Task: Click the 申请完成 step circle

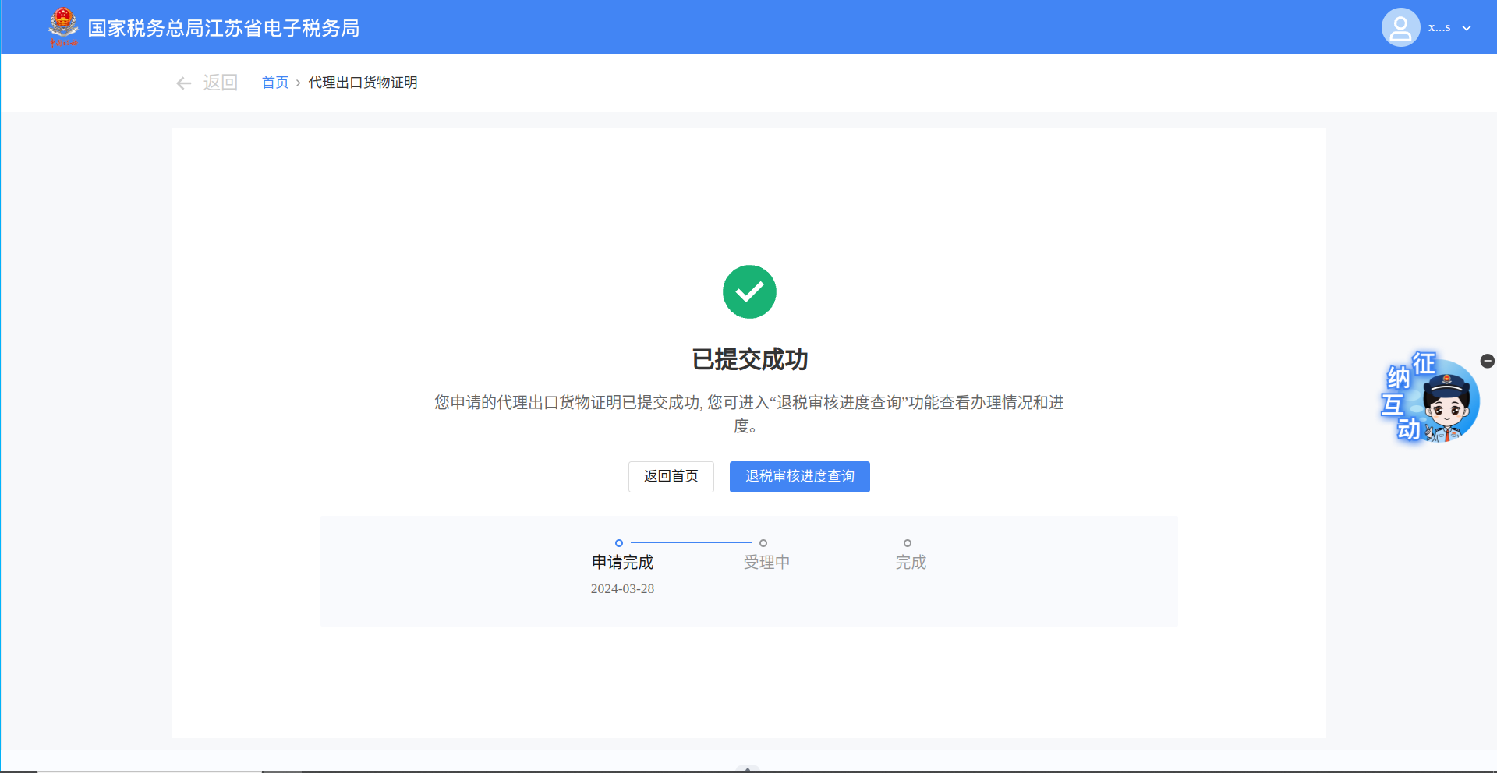Action: (619, 543)
